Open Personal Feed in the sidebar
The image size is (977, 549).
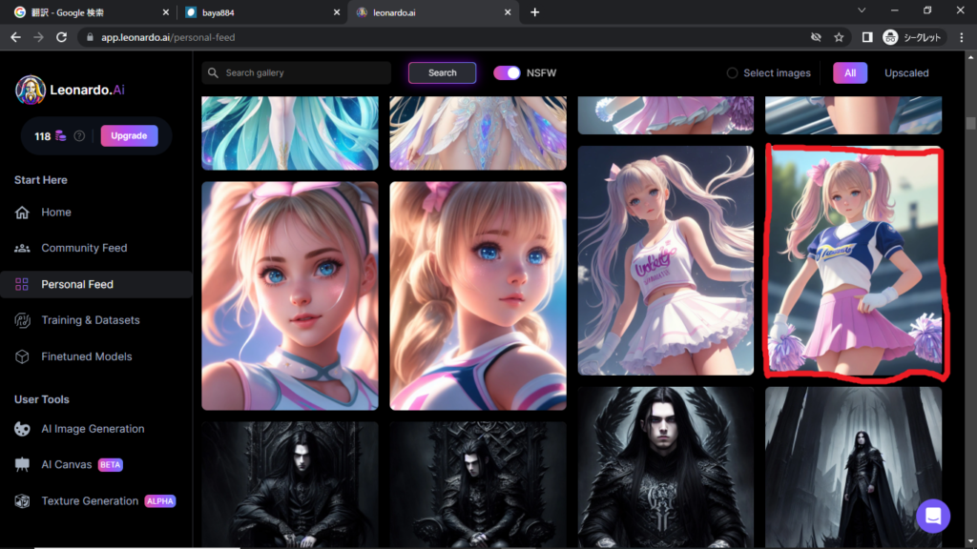(77, 284)
